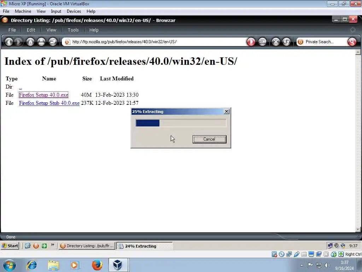This screenshot has width=362, height=272.
Task: Refresh the page with the reload icon
Action: click(x=286, y=42)
